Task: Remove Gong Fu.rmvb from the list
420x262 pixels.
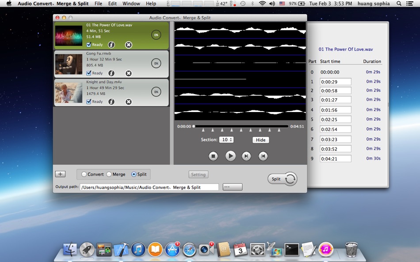Action: point(129,73)
